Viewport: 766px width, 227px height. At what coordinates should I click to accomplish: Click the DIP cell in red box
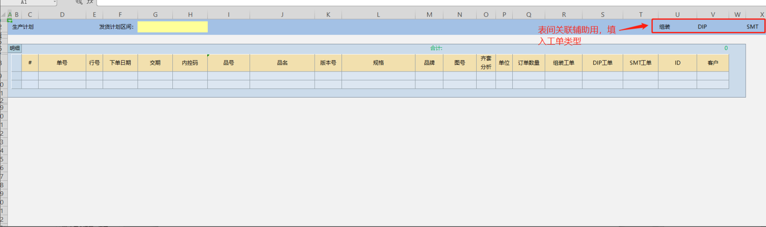(702, 27)
